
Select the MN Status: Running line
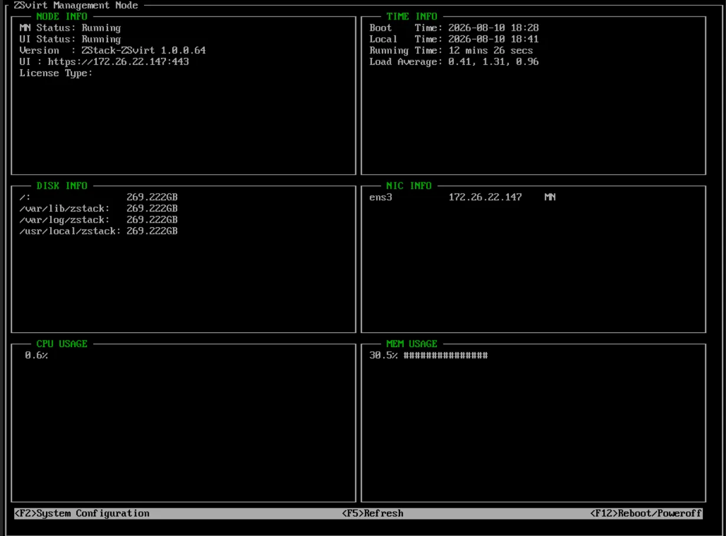coord(70,28)
